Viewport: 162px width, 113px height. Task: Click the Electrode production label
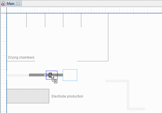(x=67, y=96)
